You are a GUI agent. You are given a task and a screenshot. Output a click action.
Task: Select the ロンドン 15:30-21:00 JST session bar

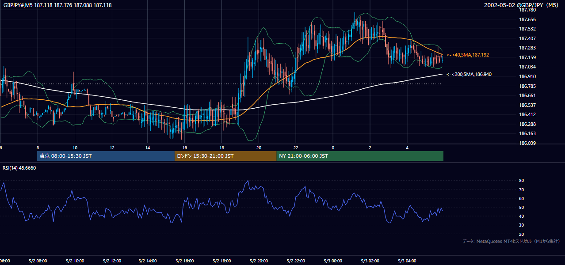pyautogui.click(x=225, y=156)
